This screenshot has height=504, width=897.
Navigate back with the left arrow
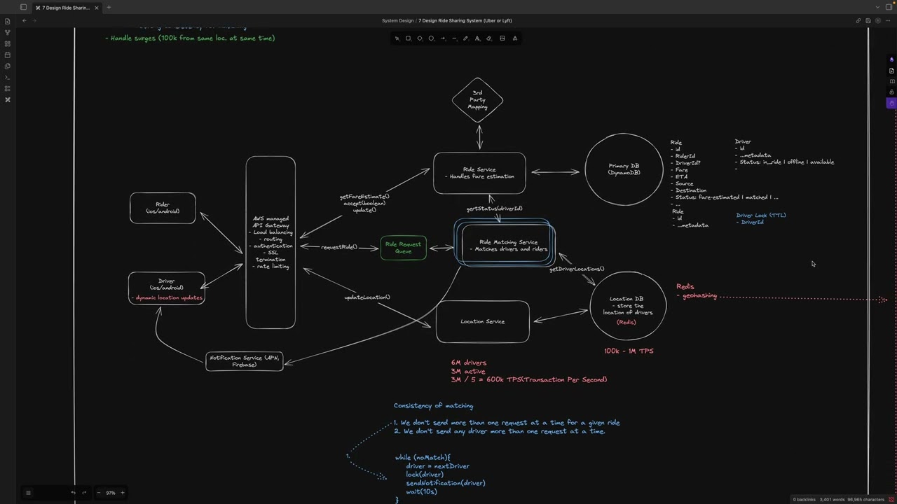24,20
